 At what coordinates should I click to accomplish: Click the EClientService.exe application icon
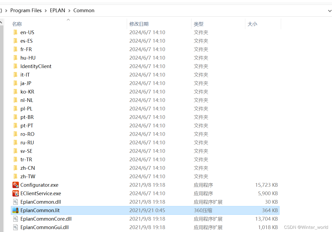click(16, 193)
